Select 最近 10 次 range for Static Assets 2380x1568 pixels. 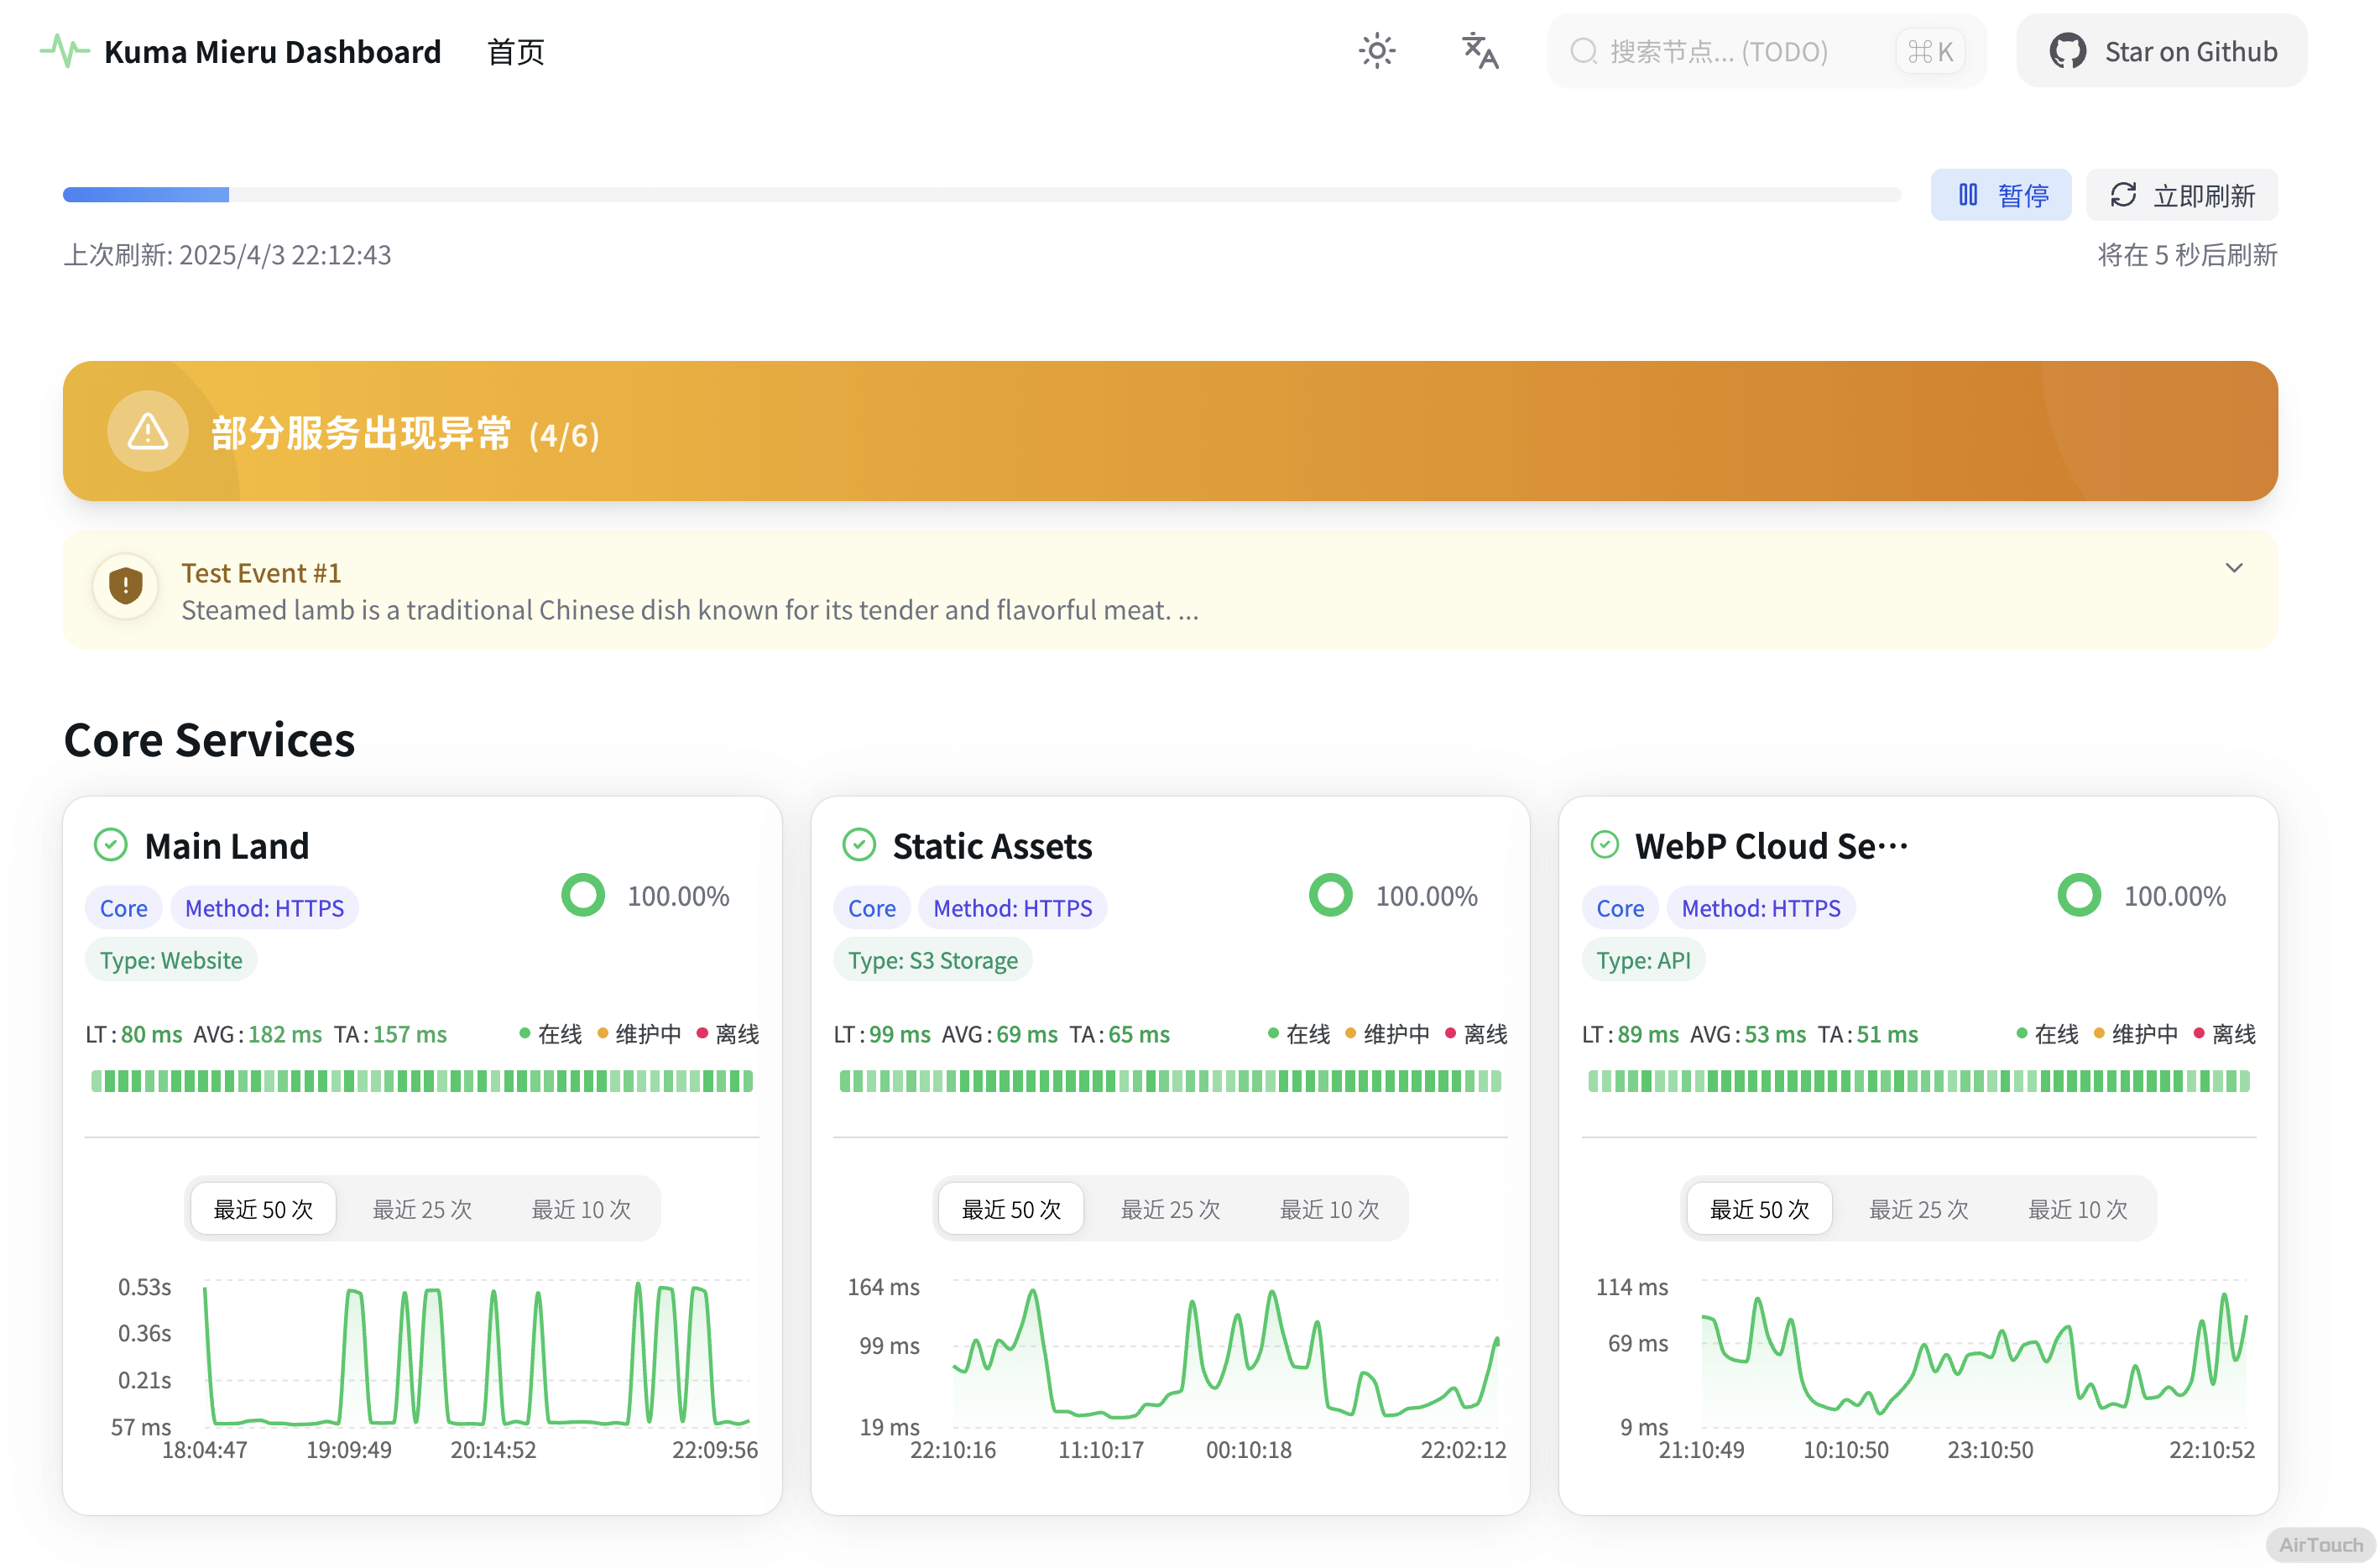[x=1329, y=1209]
